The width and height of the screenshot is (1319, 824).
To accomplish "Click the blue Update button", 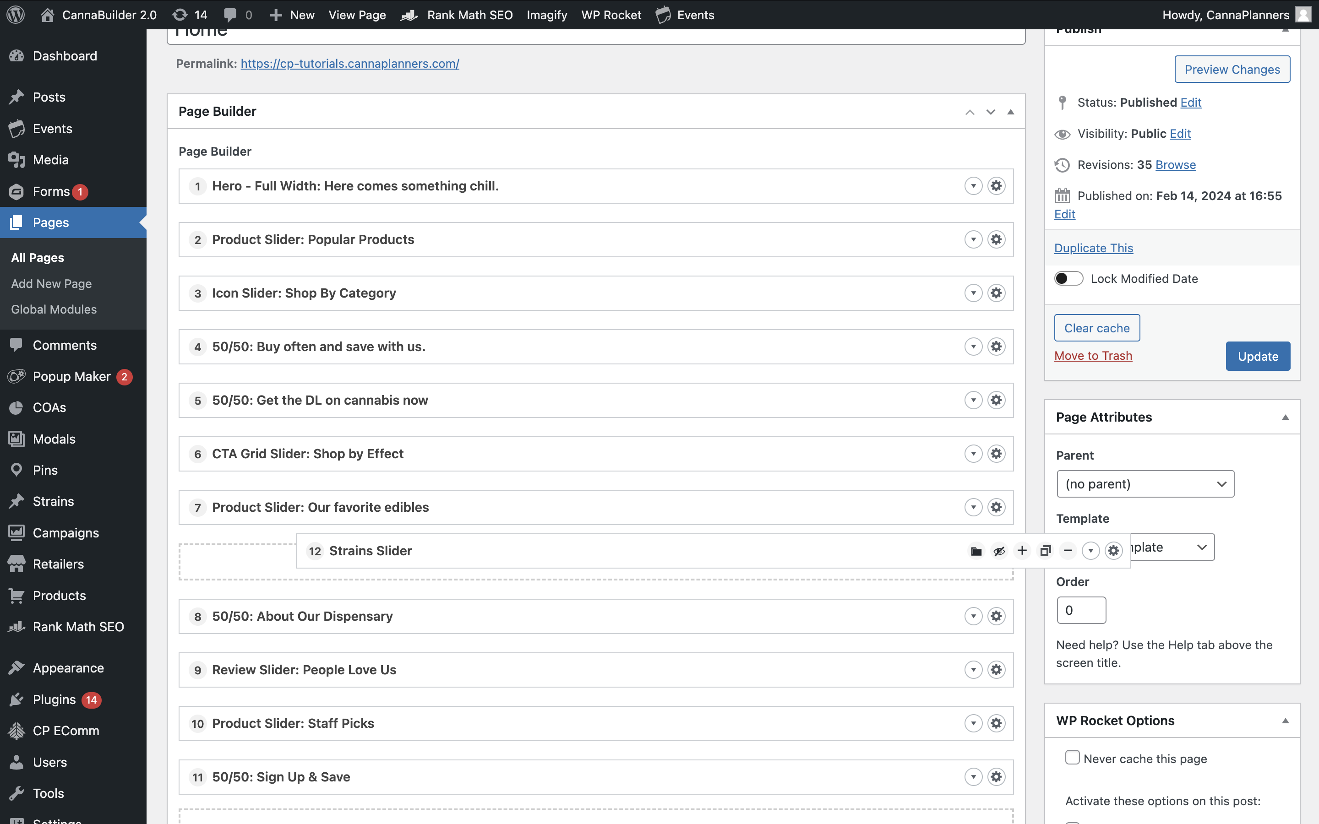I will [1258, 357].
